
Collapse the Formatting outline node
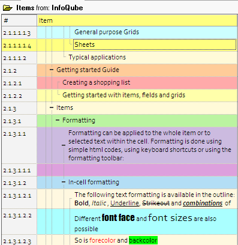click(x=58, y=120)
